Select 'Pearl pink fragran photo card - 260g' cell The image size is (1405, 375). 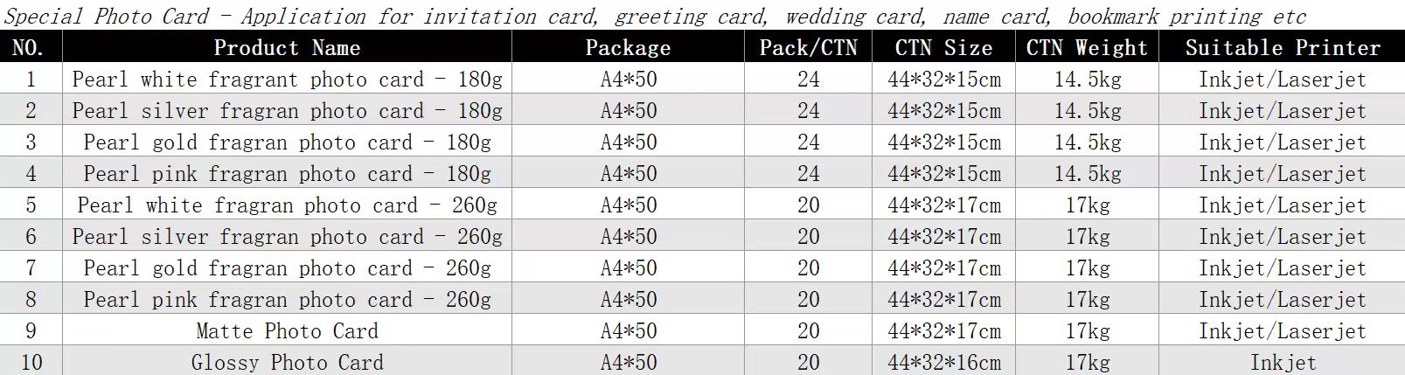click(x=287, y=300)
